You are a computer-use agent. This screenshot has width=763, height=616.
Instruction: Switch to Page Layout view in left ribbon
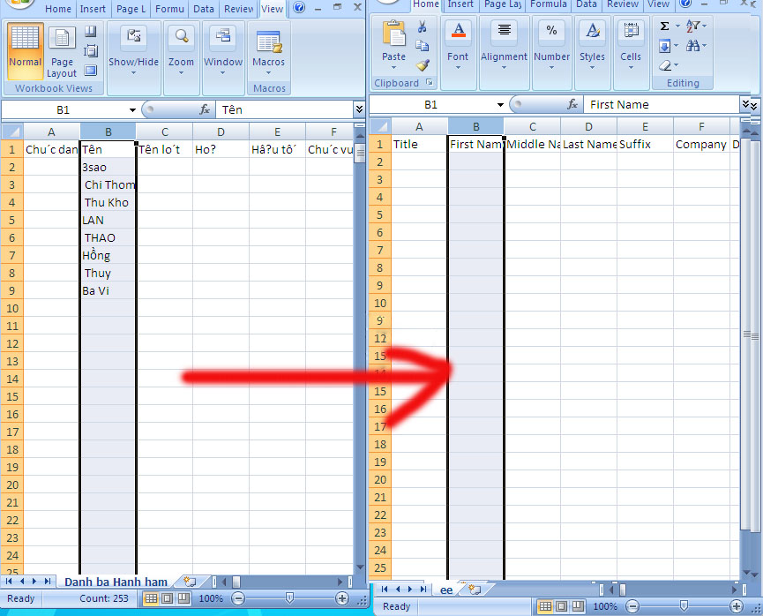tap(62, 51)
